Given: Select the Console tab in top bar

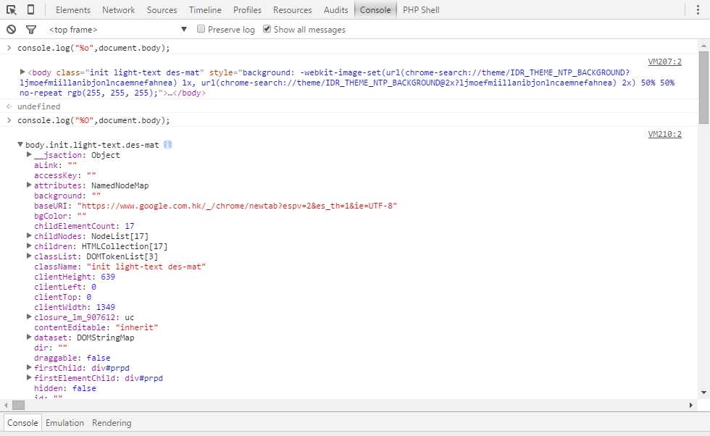Looking at the screenshot, I should click(x=375, y=10).
